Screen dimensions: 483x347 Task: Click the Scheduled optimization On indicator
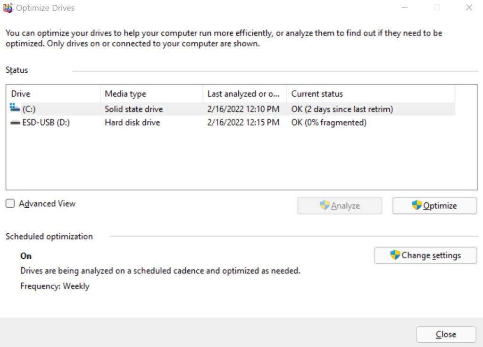[x=25, y=255]
